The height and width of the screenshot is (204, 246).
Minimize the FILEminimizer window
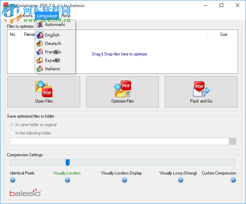coord(206,5)
